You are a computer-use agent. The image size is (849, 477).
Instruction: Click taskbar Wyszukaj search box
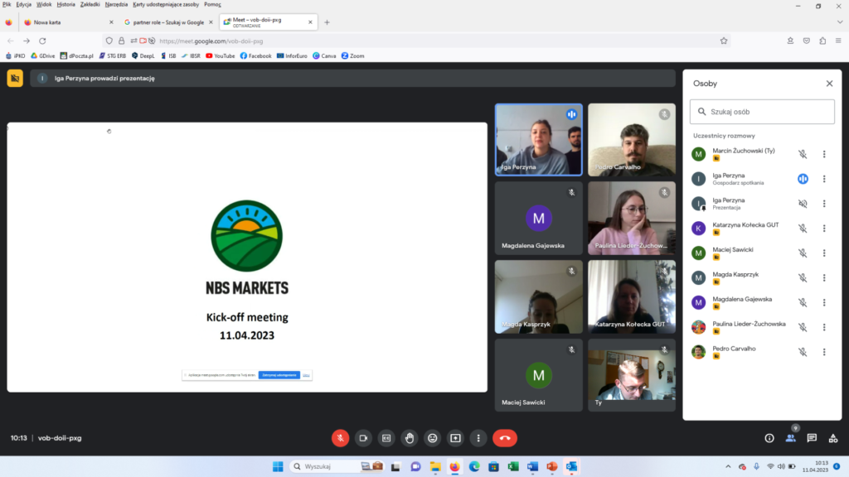pos(337,466)
